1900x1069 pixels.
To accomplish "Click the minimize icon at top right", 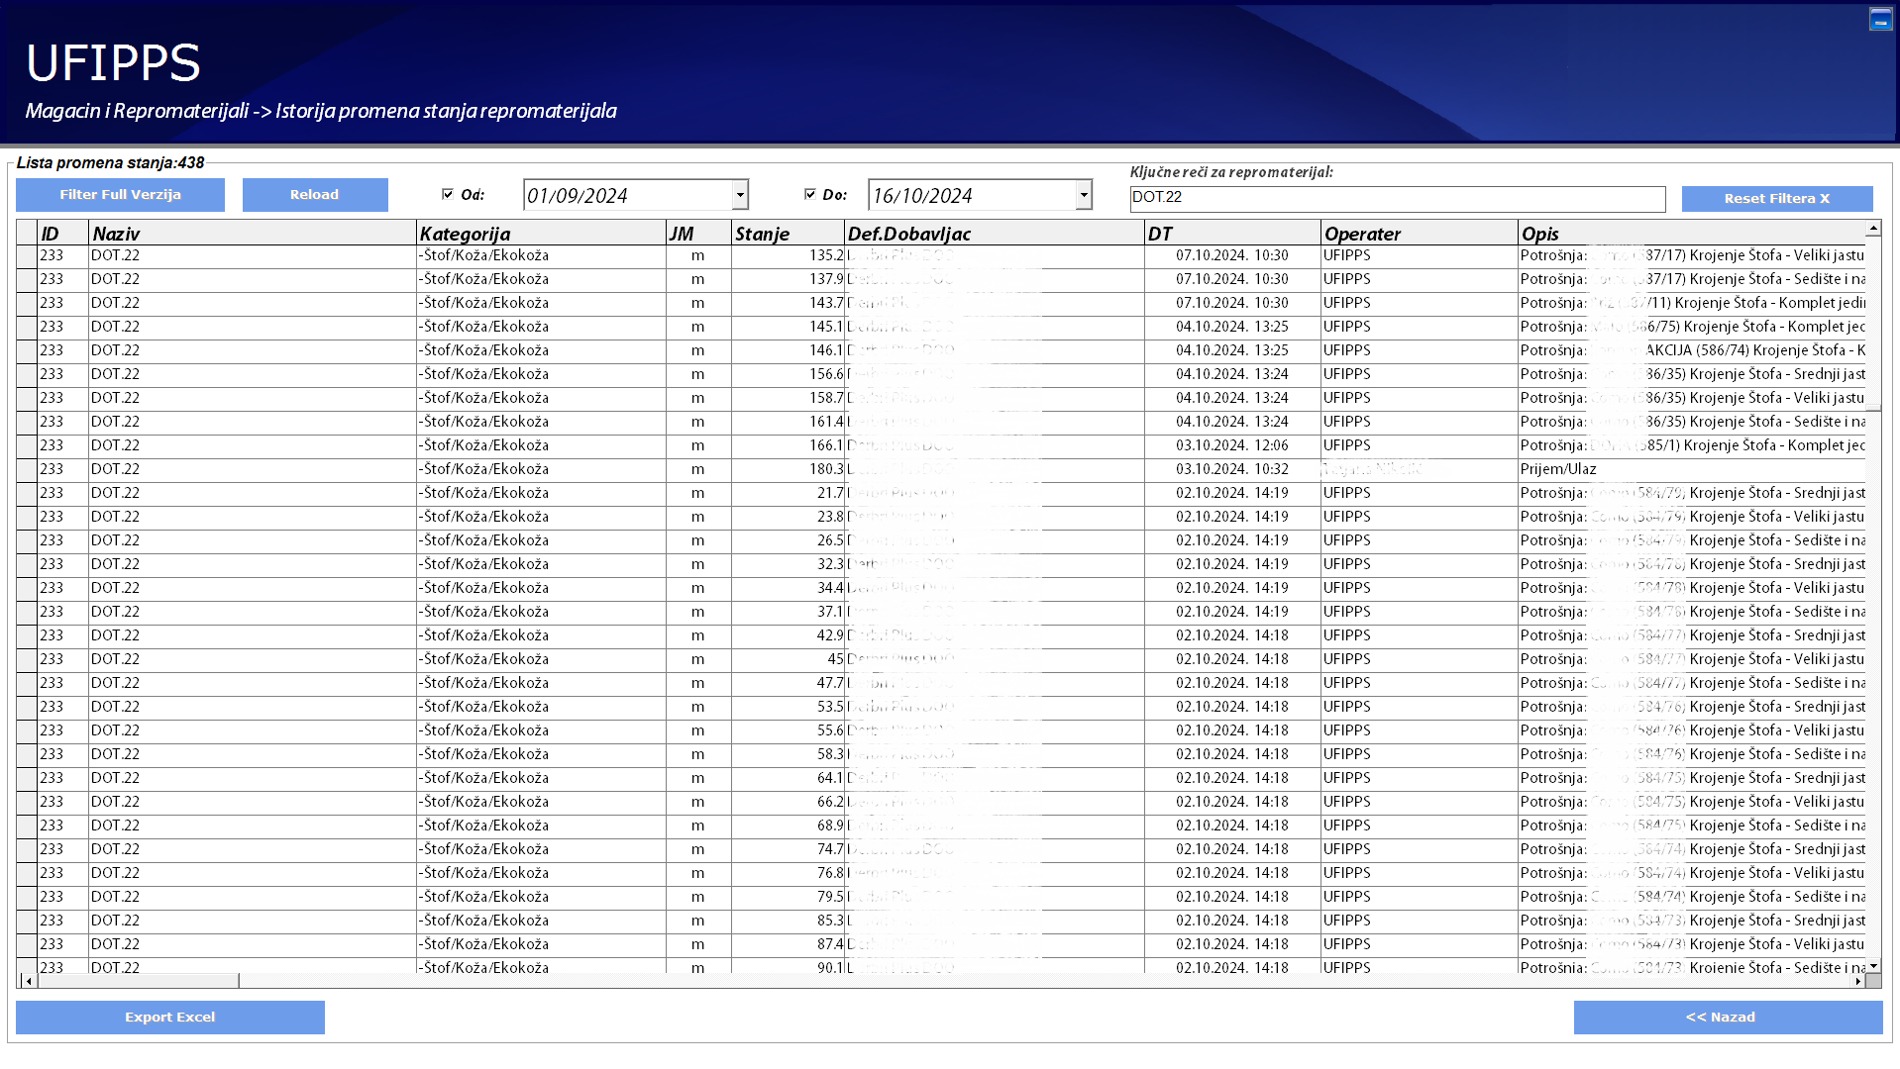I will coord(1880,19).
